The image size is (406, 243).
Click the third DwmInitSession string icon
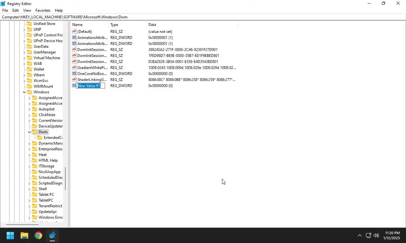point(74,61)
